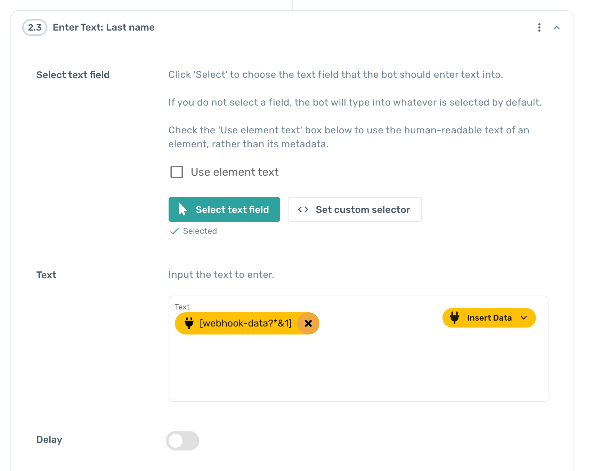Click the Set custom selector button
This screenshot has height=471, width=593.
355,209
